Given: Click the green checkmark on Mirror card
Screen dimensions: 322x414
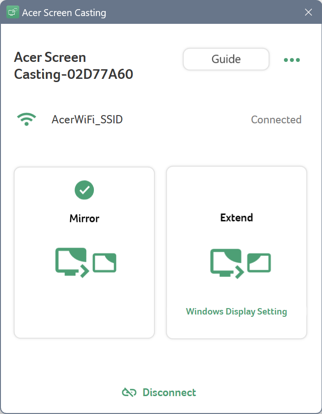Looking at the screenshot, I should tap(84, 190).
